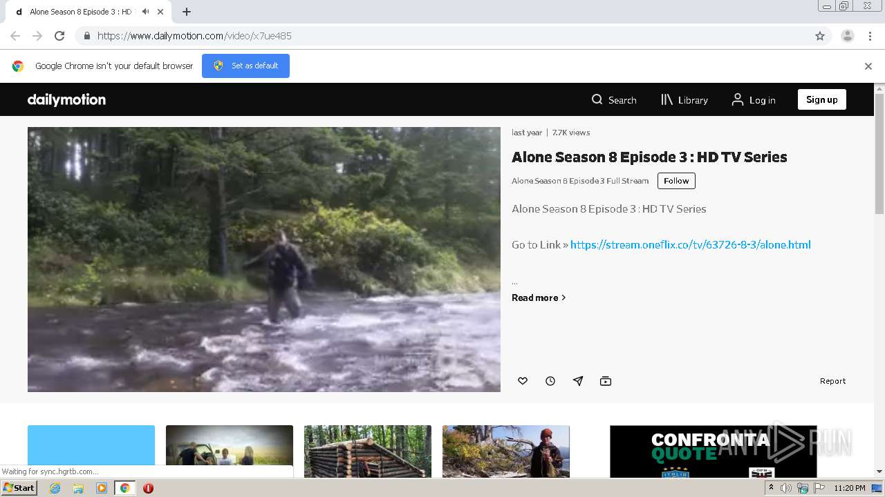Viewport: 885px width, 497px height.
Task: View site info via padlock icon
Action: (x=86, y=36)
